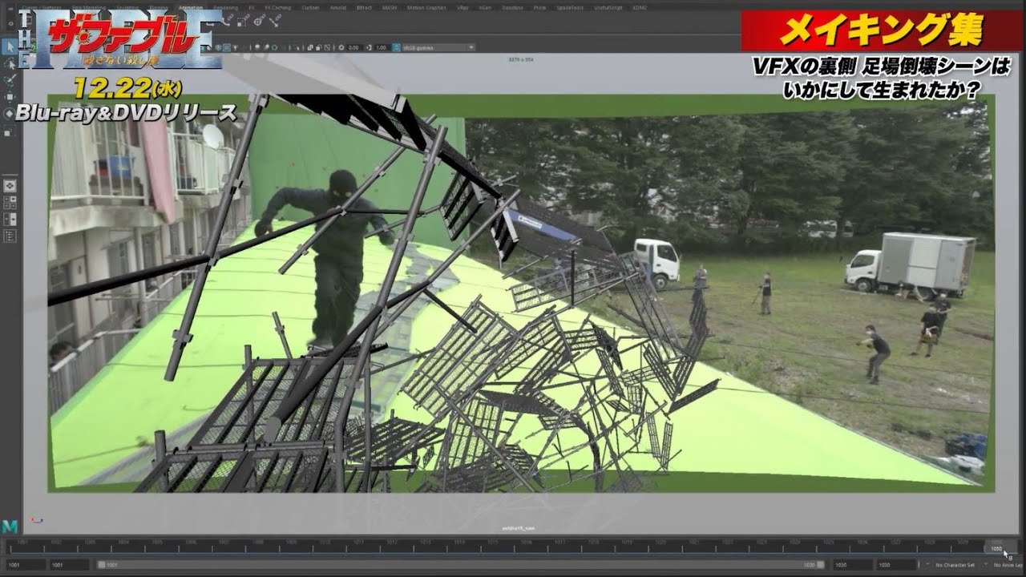Image resolution: width=1026 pixels, height=577 pixels.
Task: Click the time range slider bar
Action: [461, 565]
